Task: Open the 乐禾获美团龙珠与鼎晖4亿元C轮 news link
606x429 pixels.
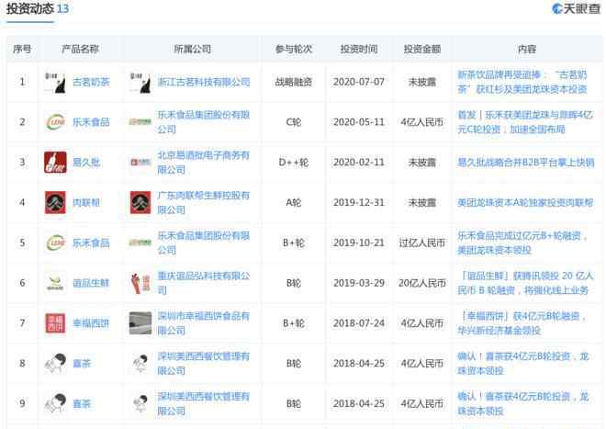Action: [x=525, y=122]
